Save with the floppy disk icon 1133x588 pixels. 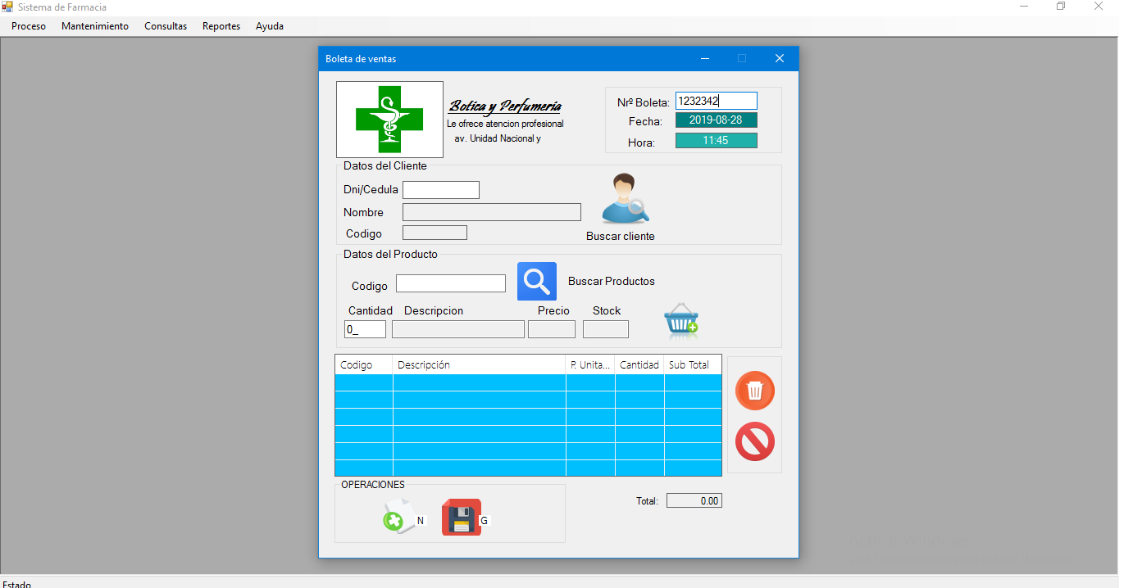[x=462, y=518]
